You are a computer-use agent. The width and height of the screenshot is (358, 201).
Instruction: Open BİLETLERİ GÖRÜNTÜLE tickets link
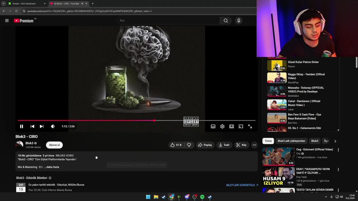pos(242,185)
